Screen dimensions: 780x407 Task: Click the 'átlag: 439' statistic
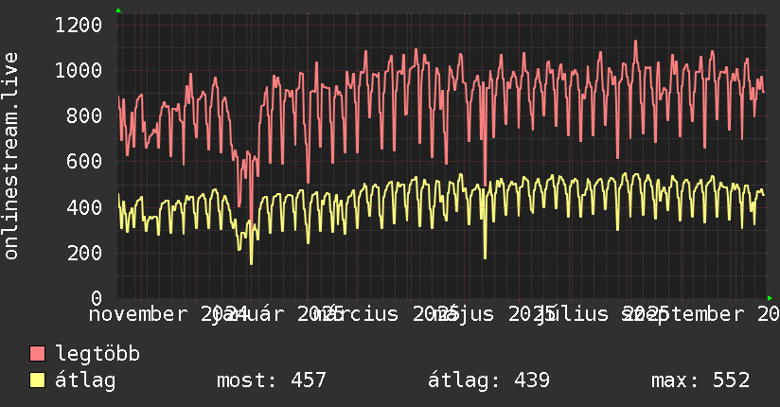(489, 380)
